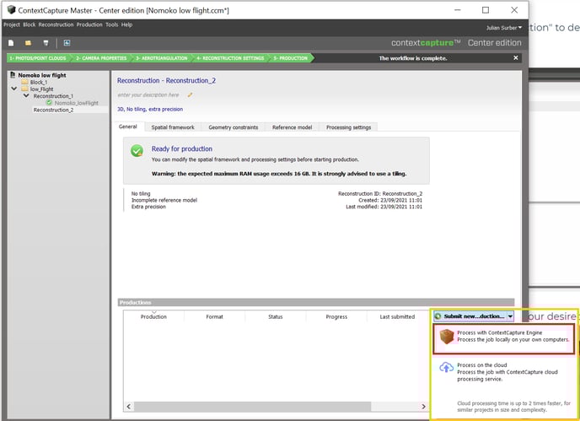
Task: Choose Process on the cloud option
Action: 504,370
